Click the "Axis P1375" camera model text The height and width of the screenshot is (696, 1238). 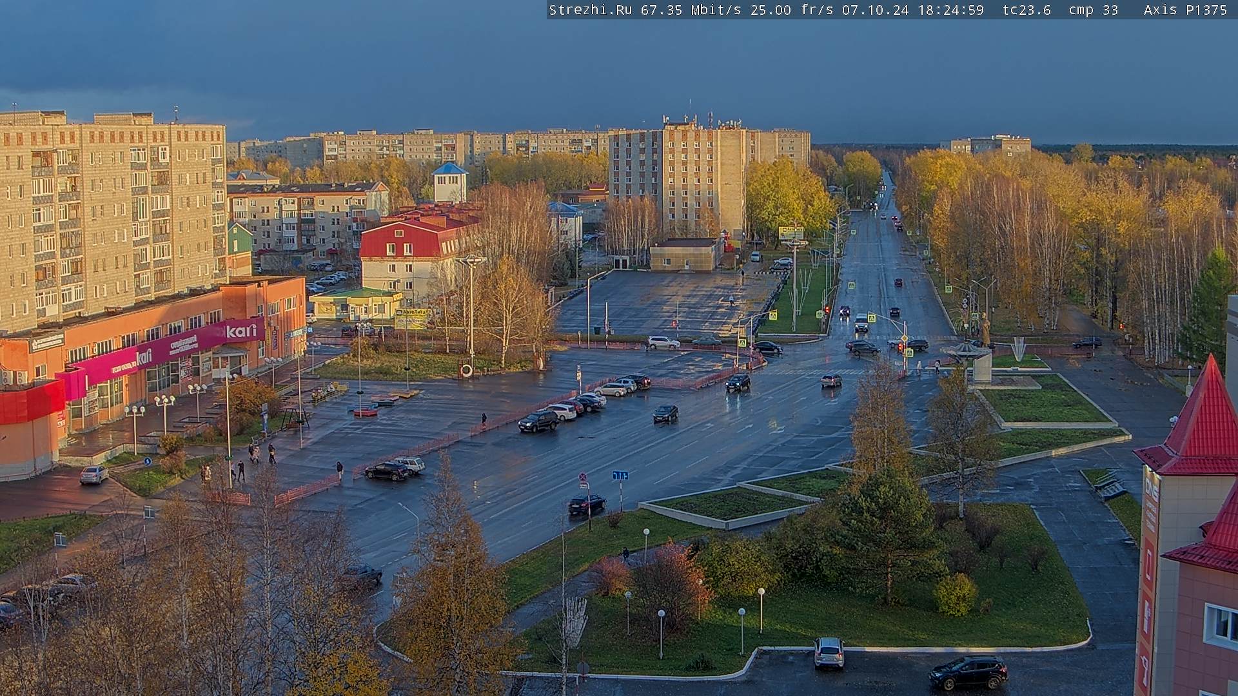point(1185,10)
